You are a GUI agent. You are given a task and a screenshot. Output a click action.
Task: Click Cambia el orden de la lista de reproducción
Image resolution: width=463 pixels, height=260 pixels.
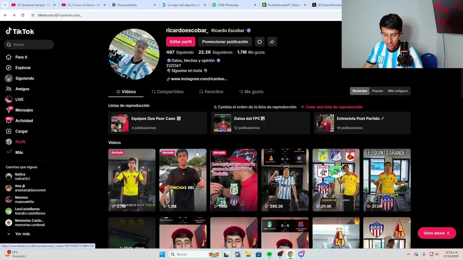click(x=255, y=107)
